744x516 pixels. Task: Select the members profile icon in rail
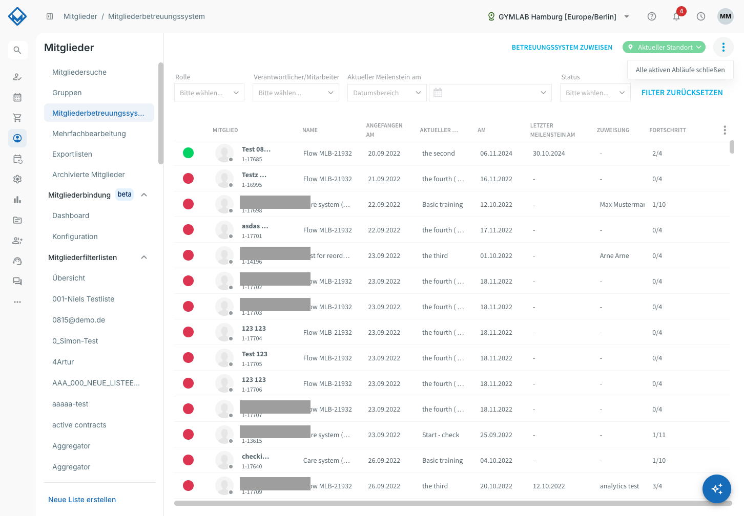click(17, 138)
